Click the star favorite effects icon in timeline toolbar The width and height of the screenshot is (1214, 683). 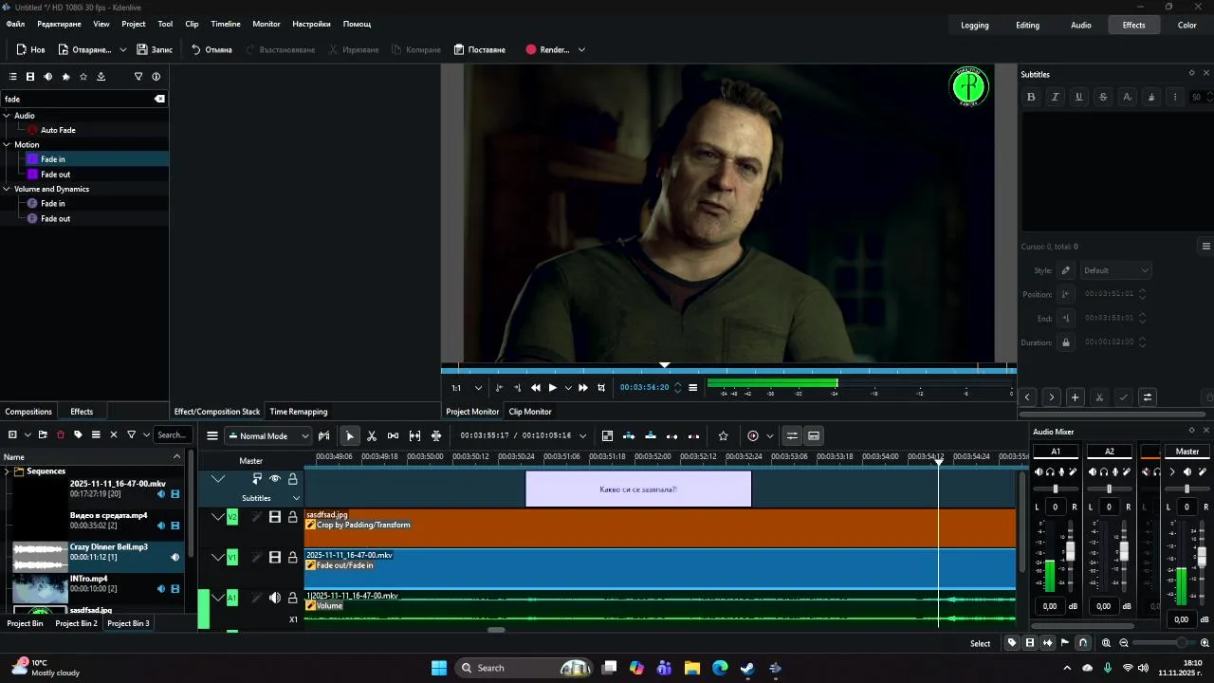[x=723, y=436]
